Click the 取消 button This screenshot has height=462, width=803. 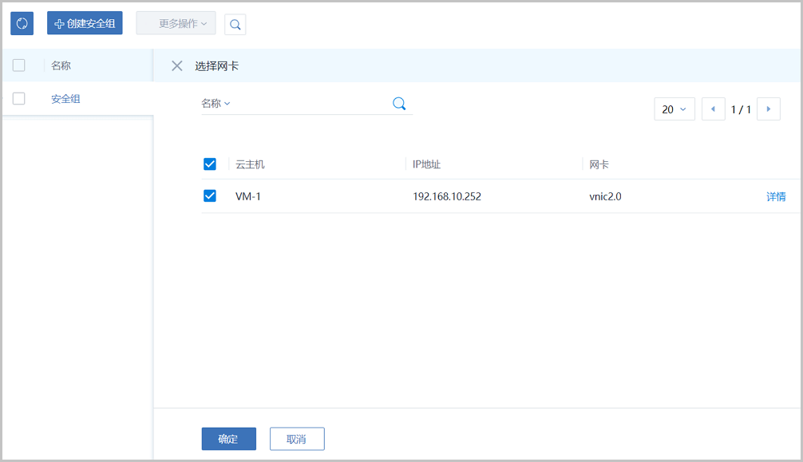297,439
